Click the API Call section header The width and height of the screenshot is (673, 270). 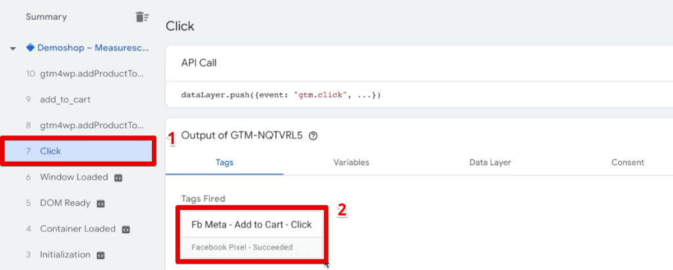(199, 63)
